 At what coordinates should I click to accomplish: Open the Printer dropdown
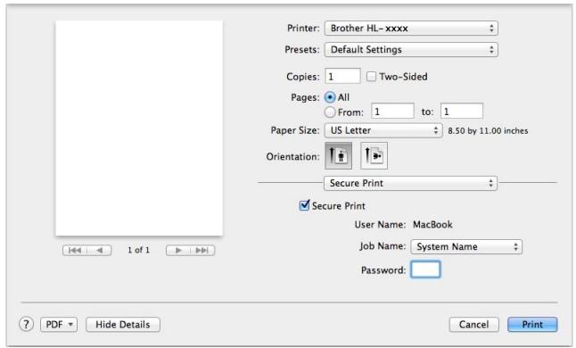[411, 29]
